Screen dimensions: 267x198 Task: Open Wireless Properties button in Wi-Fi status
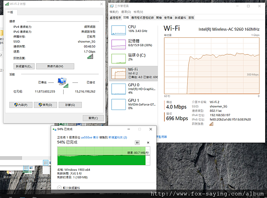click(x=55, y=66)
